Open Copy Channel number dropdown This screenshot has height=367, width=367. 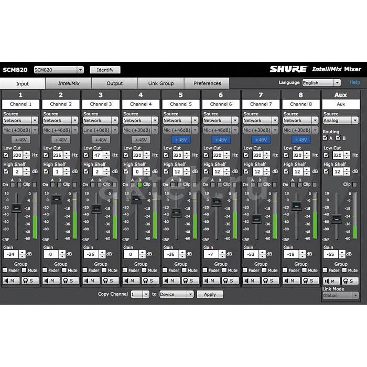click(x=140, y=294)
